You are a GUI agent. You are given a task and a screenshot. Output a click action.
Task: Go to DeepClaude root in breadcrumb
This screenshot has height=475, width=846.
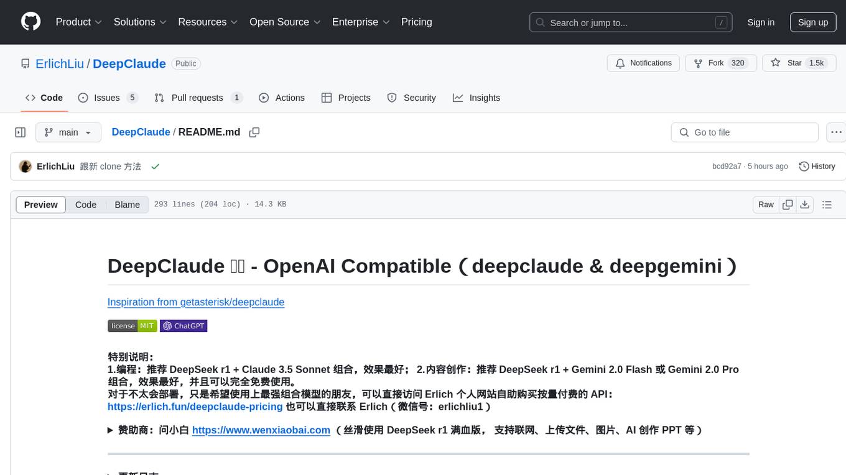pyautogui.click(x=141, y=132)
